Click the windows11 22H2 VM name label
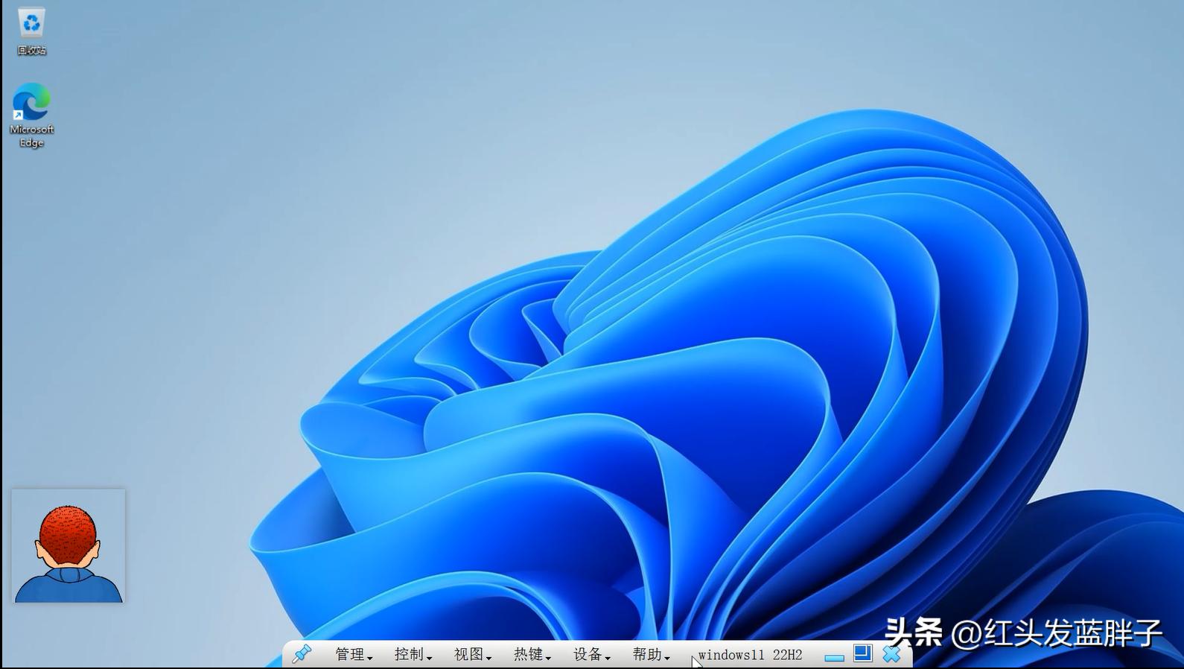The height and width of the screenshot is (669, 1184). (x=750, y=655)
